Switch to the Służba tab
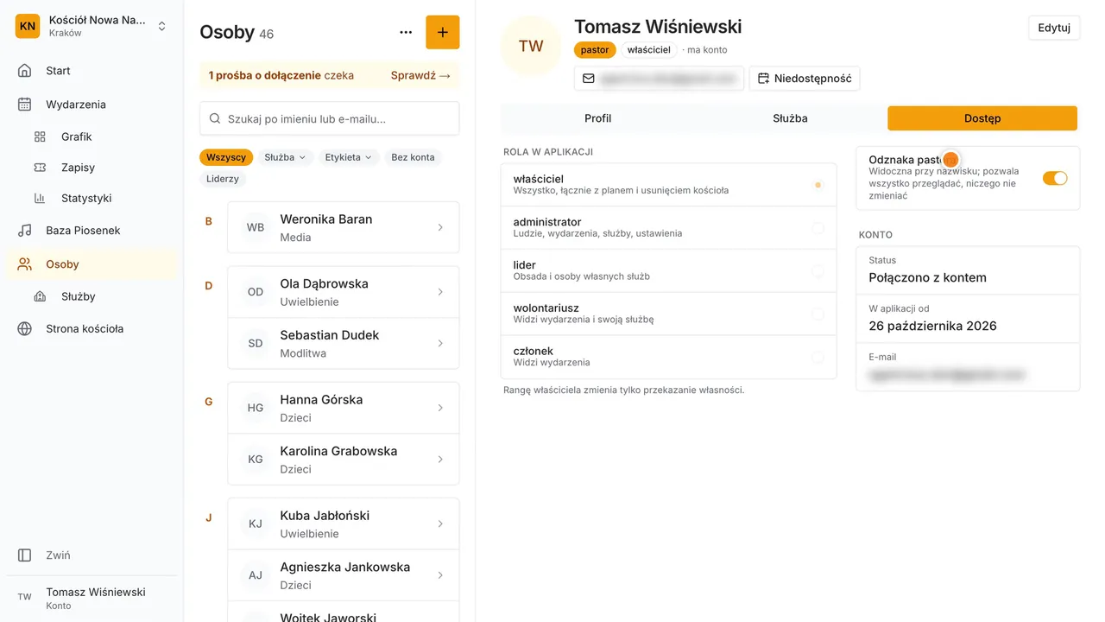 [x=790, y=118]
